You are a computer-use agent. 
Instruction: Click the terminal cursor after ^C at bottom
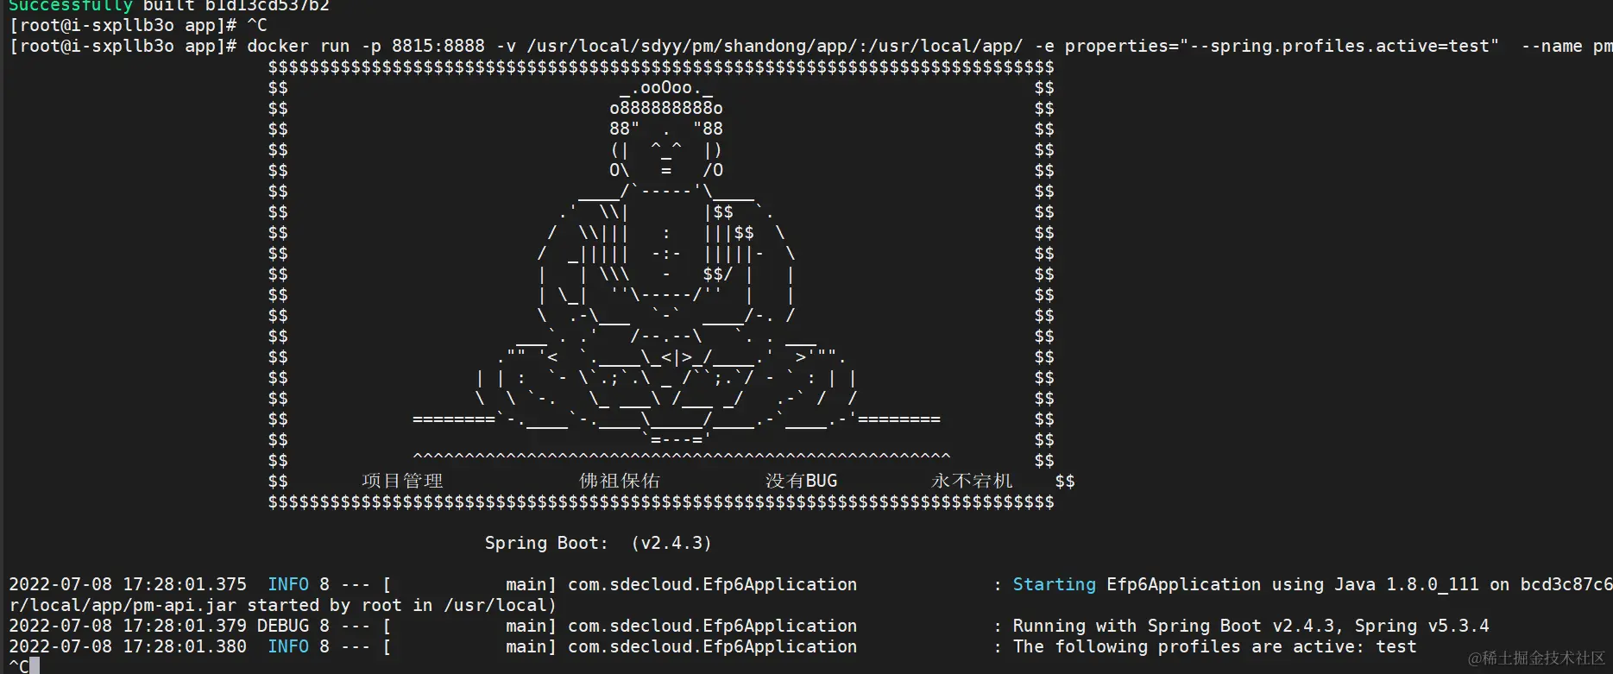[x=35, y=666]
